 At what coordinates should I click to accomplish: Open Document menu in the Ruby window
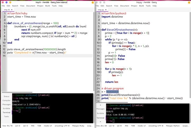31,6
